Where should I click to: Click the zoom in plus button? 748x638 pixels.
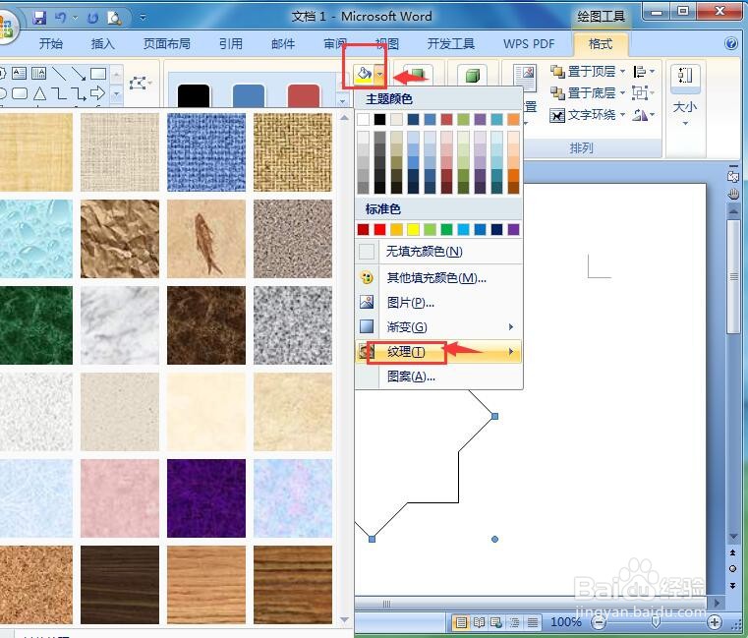tap(715, 621)
